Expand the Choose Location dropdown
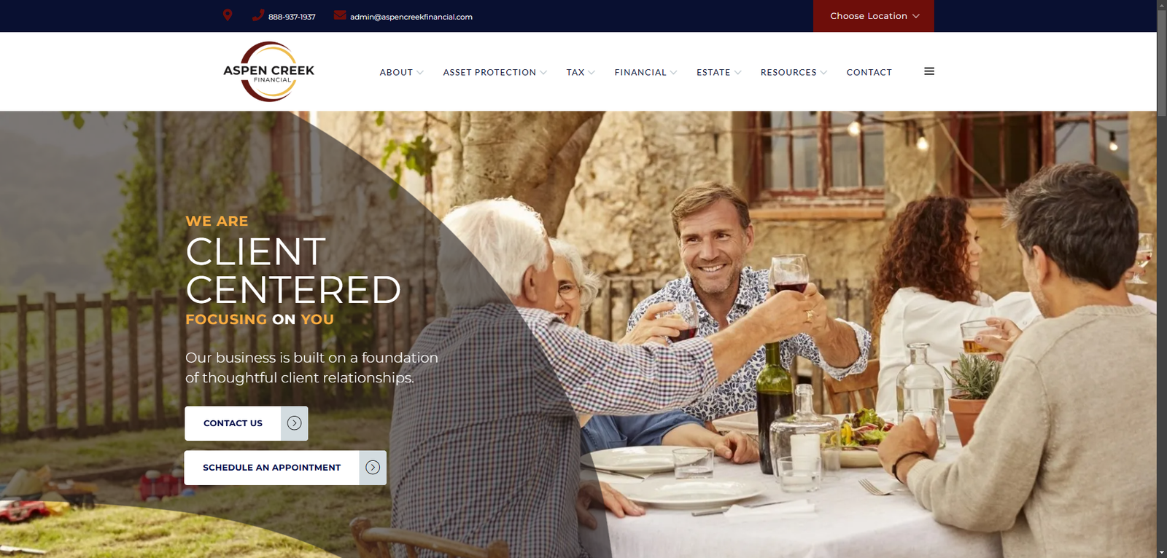Viewport: 1167px width, 558px height. pyautogui.click(x=874, y=16)
